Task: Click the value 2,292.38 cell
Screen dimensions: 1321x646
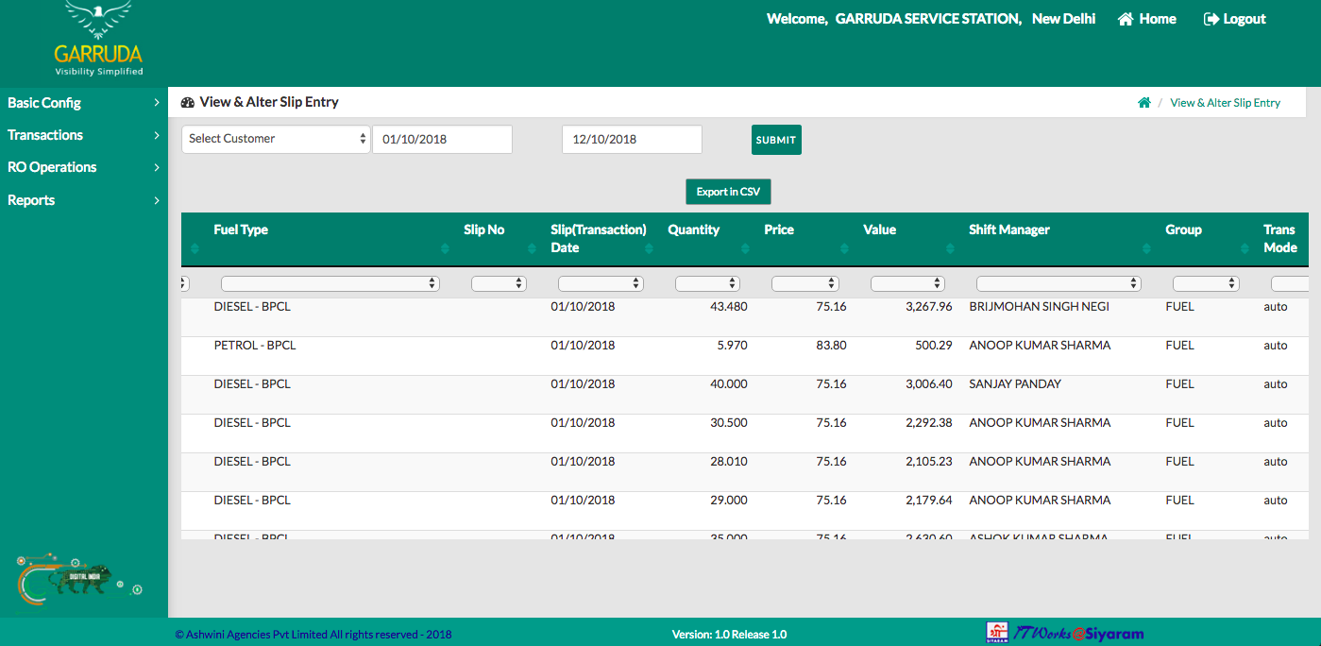Action: click(929, 423)
